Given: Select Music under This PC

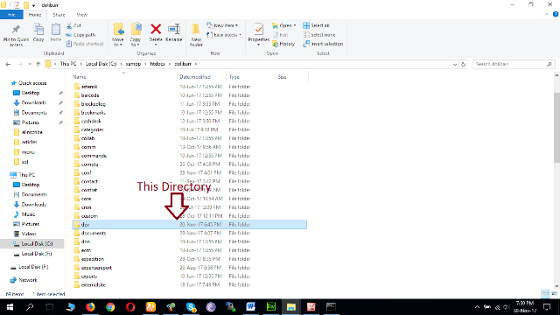Looking at the screenshot, I should click(28, 214).
